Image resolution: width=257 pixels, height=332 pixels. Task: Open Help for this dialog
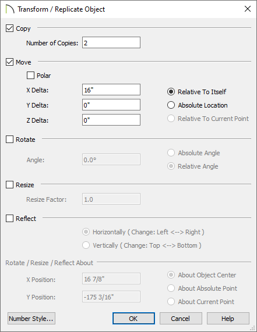(x=228, y=318)
